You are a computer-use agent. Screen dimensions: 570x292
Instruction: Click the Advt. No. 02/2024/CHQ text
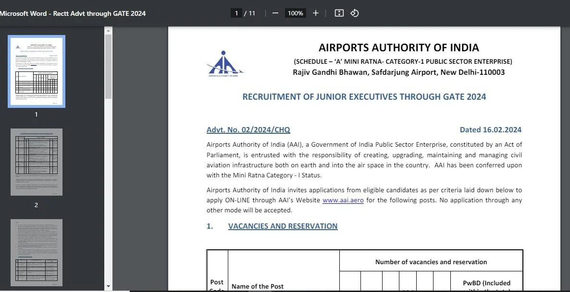tap(248, 130)
